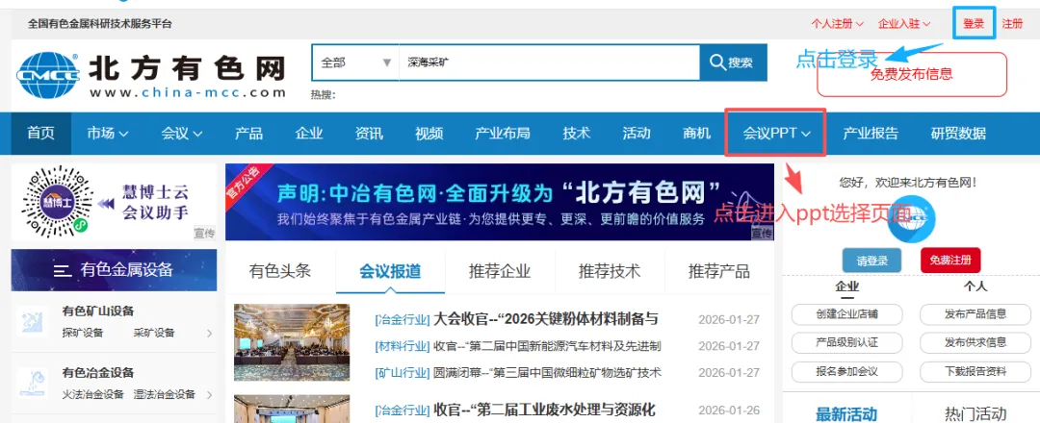Image resolution: width=1040 pixels, height=423 pixels.
Task: Open the 商机 nav item
Action: coord(696,133)
